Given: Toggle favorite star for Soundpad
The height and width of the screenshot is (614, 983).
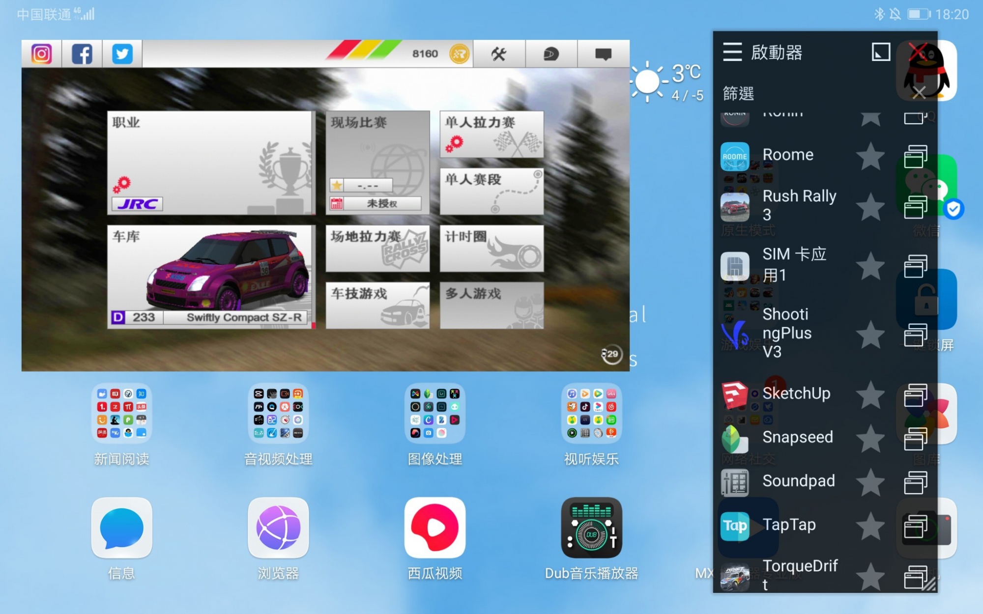Looking at the screenshot, I should point(870,482).
